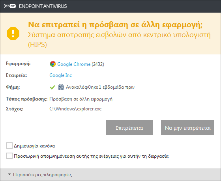Click the ENDPOINT ANTIVIRUS title text
This screenshot has width=221, height=181.
pos(43,6)
